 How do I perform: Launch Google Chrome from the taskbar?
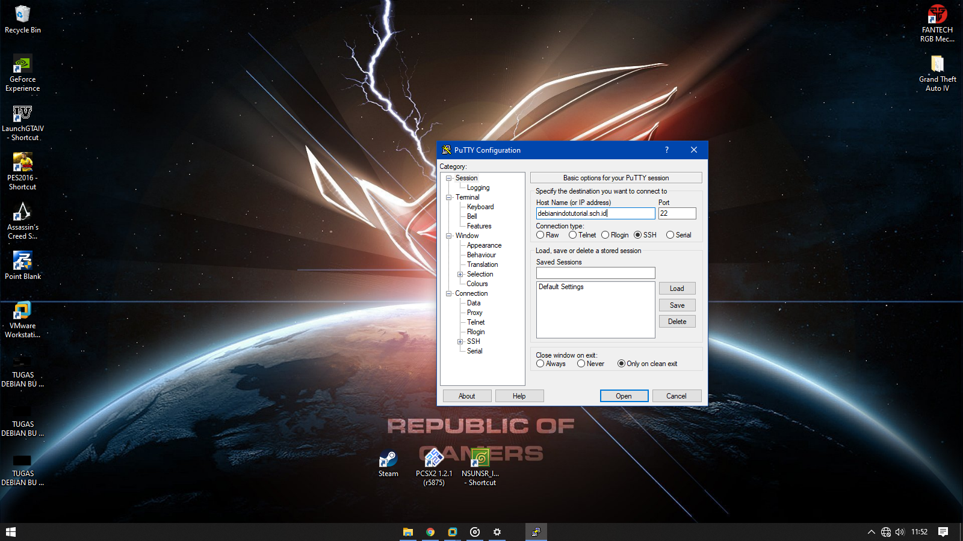pos(430,532)
